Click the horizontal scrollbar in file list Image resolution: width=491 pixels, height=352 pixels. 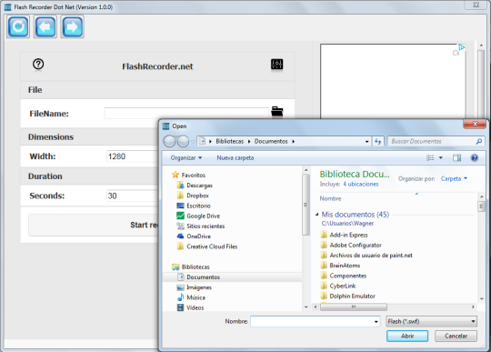pos(354,307)
